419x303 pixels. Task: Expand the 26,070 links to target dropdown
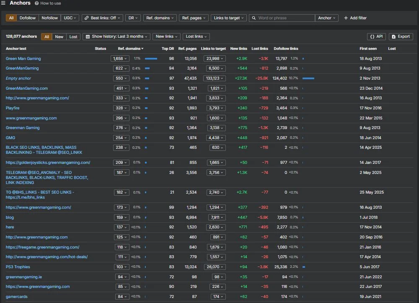(x=215, y=267)
